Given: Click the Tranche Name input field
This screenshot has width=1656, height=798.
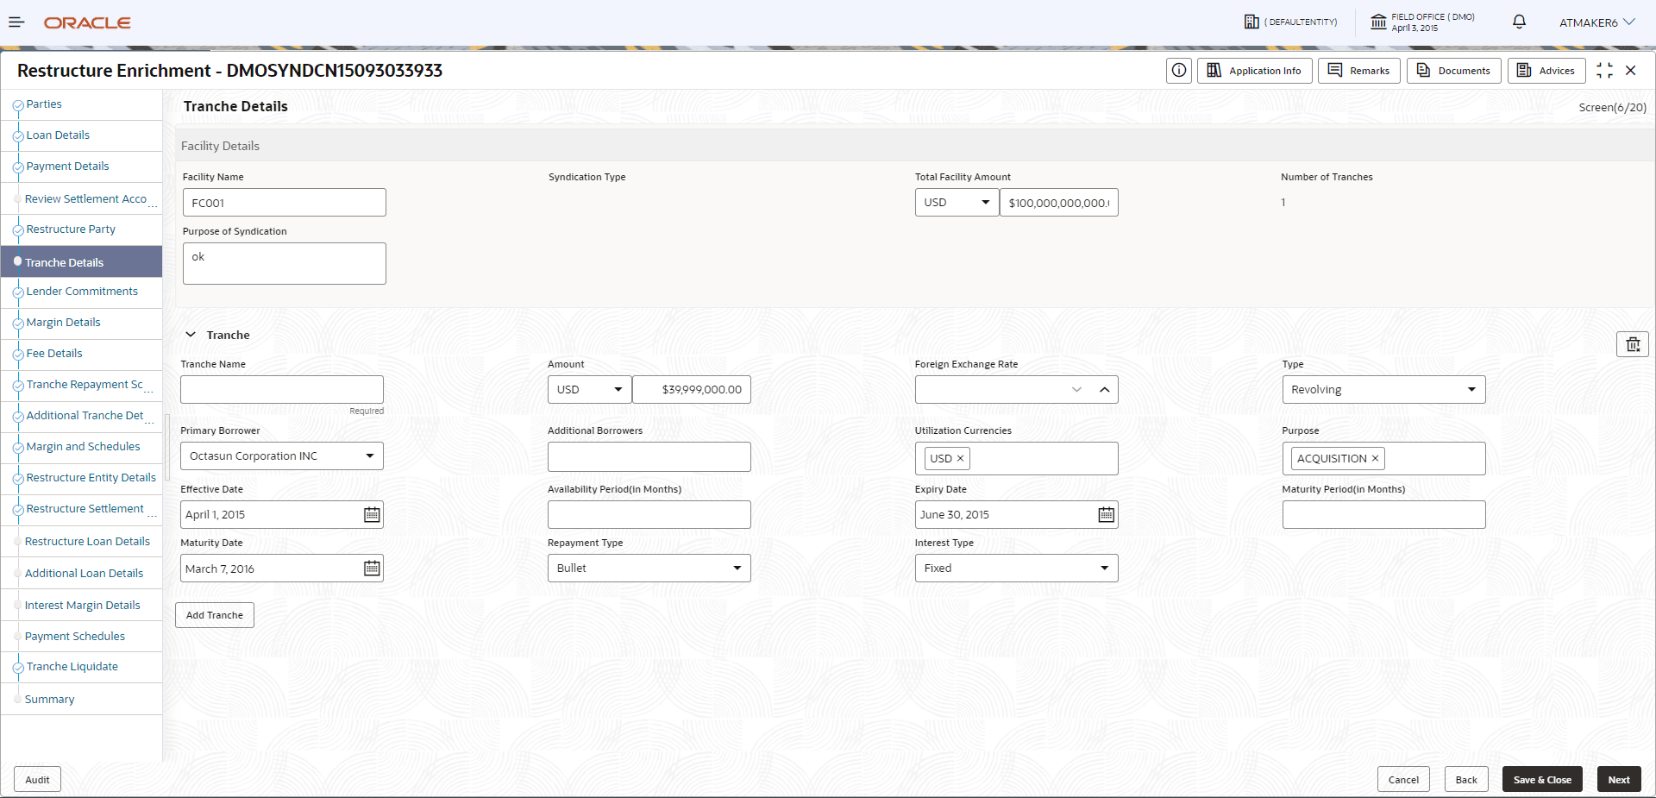Looking at the screenshot, I should point(282,390).
